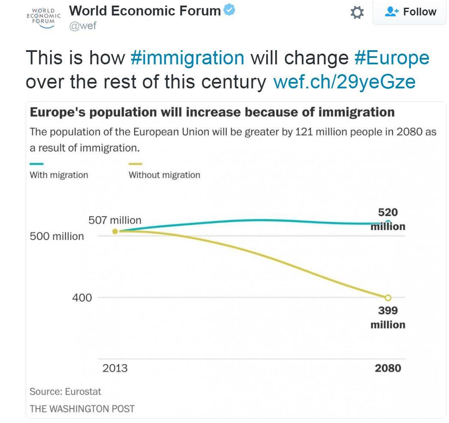Viewport: 449px width, 423px height.
Task: Click the With migration legend label
Action: click(x=59, y=175)
